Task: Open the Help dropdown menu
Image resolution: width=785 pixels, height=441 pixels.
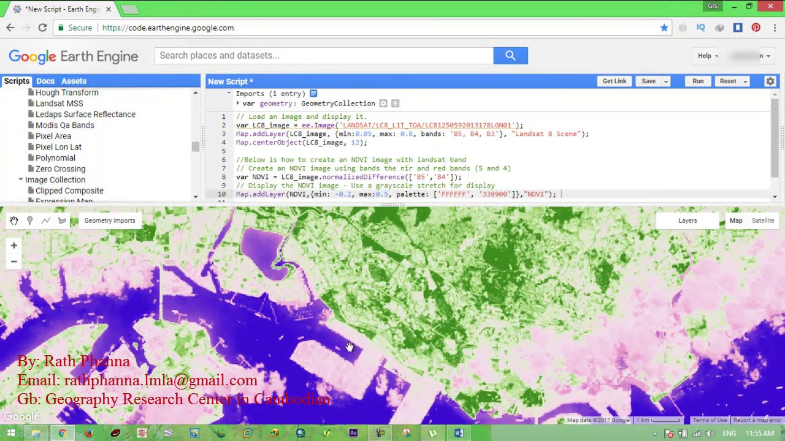Action: (707, 56)
